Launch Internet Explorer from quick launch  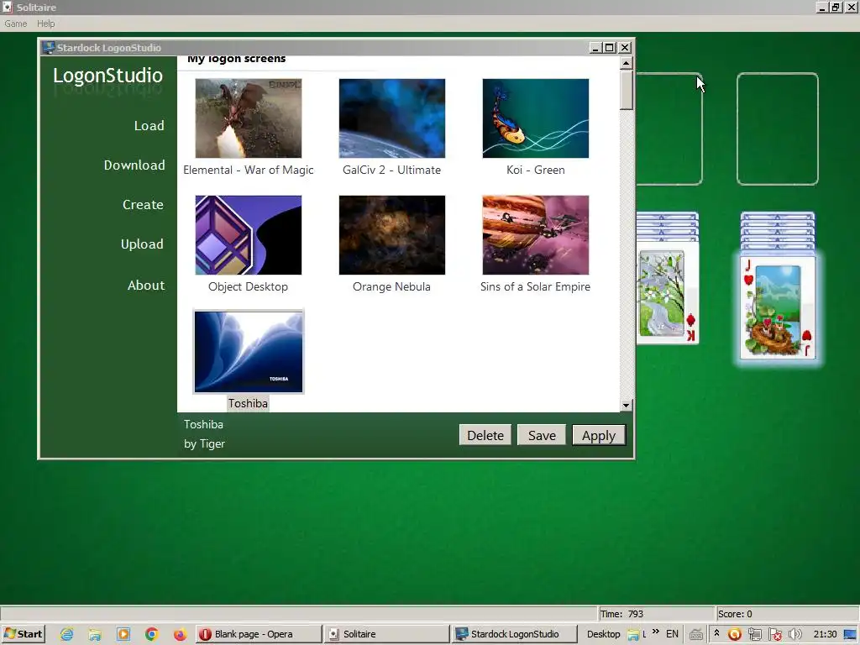click(x=67, y=635)
